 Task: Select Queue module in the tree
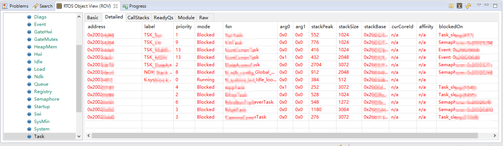(x=41, y=84)
